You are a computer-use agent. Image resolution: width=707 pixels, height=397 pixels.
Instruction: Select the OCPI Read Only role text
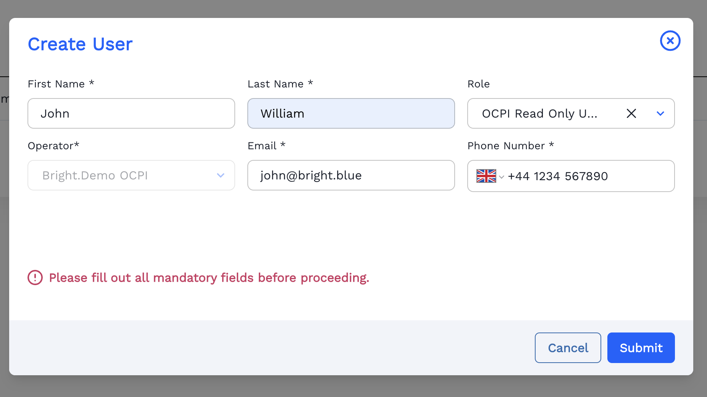(539, 113)
